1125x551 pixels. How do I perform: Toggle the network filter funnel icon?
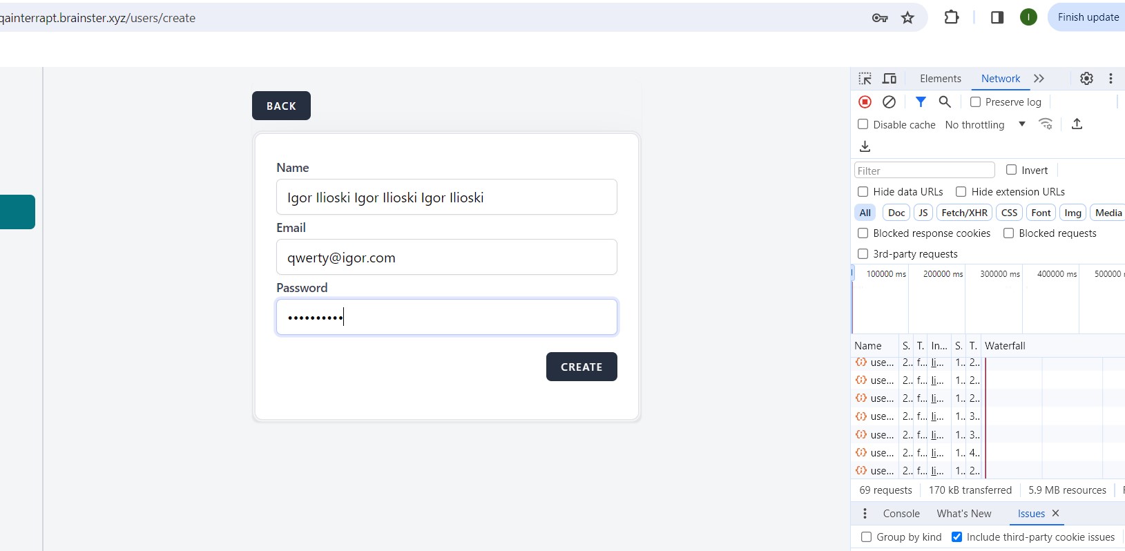click(x=921, y=102)
